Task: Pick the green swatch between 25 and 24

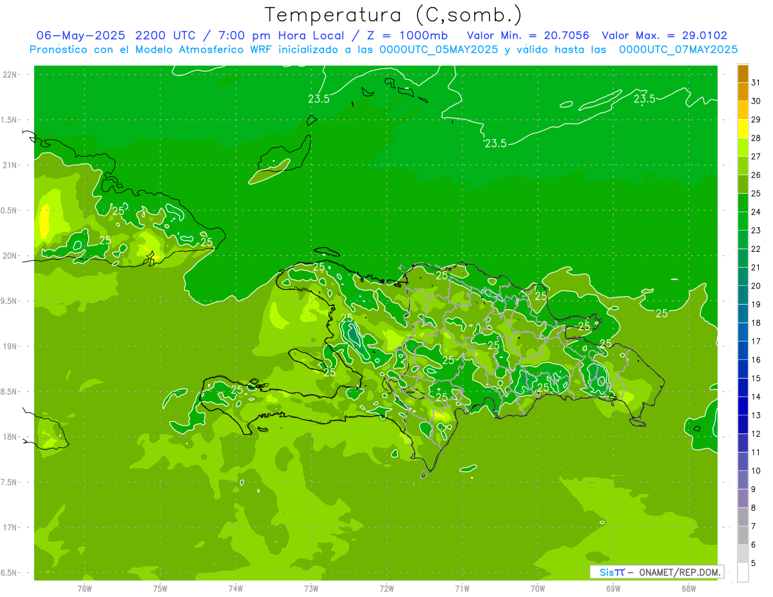Action: click(743, 203)
